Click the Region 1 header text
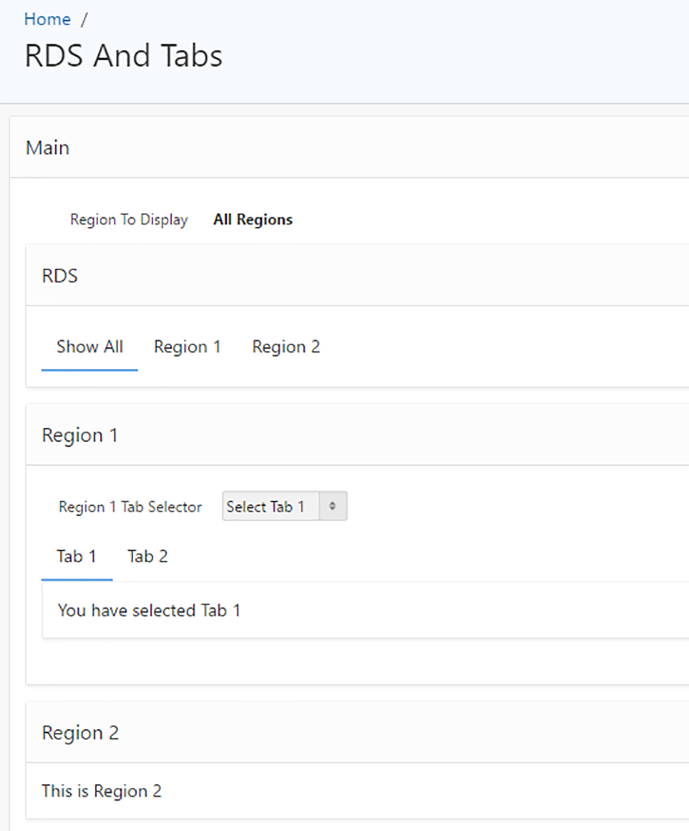This screenshot has width=689, height=831. point(80,435)
